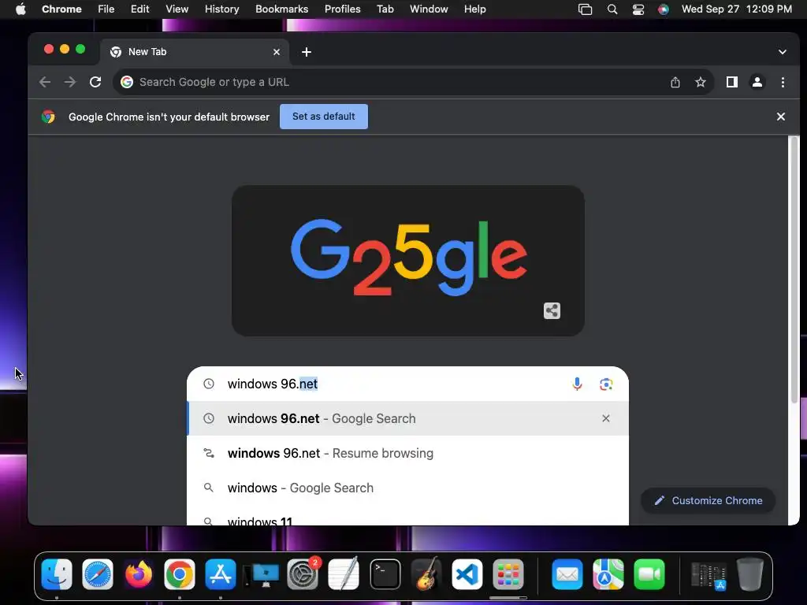Reload the current page
This screenshot has width=807, height=605.
95,82
